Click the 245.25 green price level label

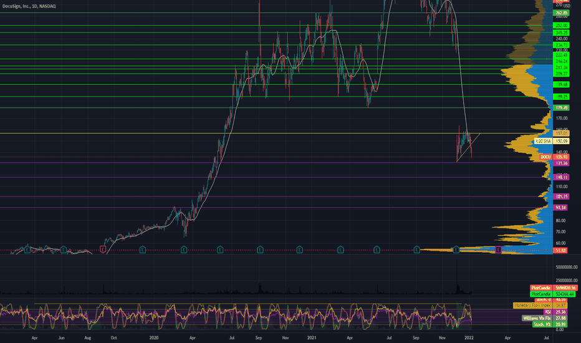pyautogui.click(x=561, y=33)
